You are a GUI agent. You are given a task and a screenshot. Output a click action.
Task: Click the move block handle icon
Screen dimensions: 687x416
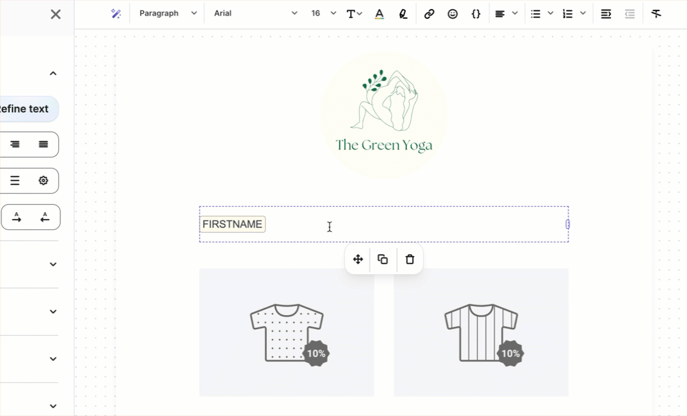tap(358, 259)
